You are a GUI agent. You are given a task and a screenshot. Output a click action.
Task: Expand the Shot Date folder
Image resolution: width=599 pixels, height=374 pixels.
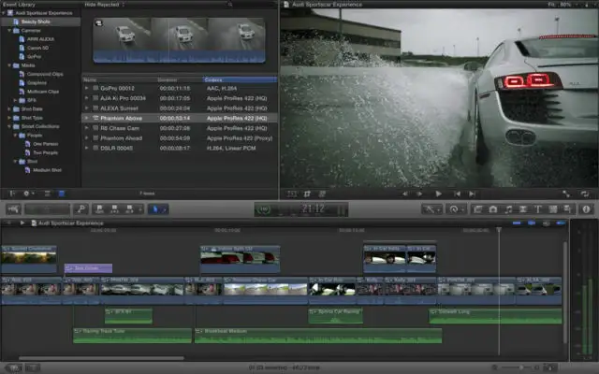pyautogui.click(x=8, y=108)
